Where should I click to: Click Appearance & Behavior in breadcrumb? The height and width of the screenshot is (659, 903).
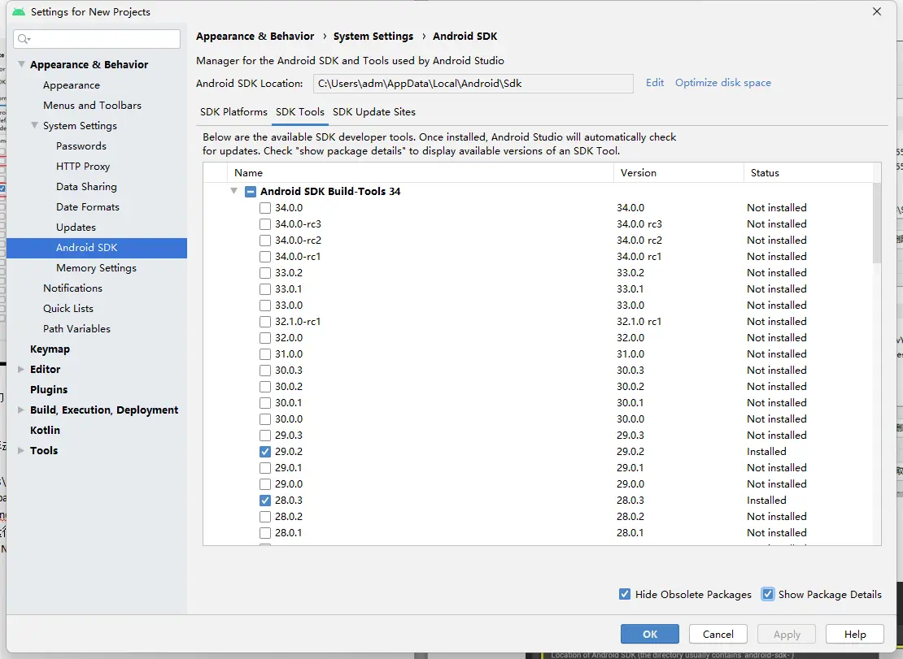pyautogui.click(x=255, y=37)
